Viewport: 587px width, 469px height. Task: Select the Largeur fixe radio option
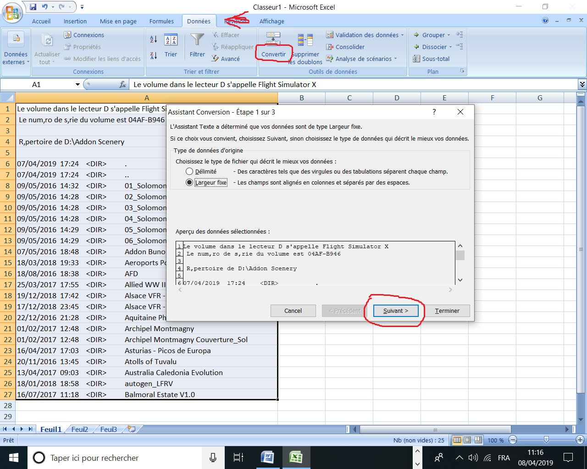(x=189, y=182)
